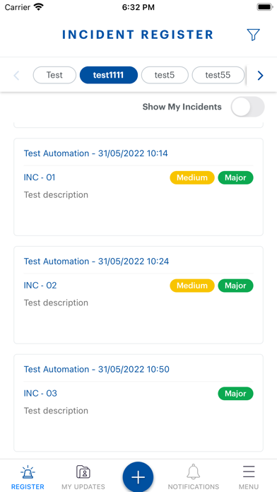The width and height of the screenshot is (277, 492).
Task: Select the test55 category tab
Action: coord(218,76)
